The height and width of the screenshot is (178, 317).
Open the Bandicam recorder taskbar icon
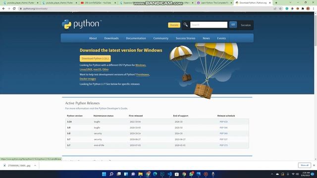[x=206, y=174]
